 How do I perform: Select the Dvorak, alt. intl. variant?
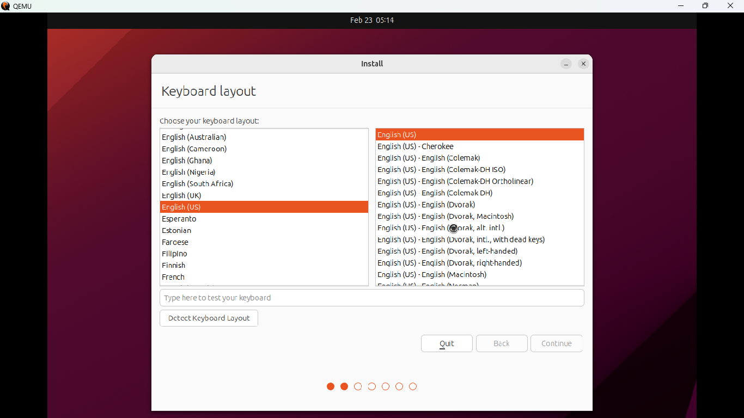480,228
